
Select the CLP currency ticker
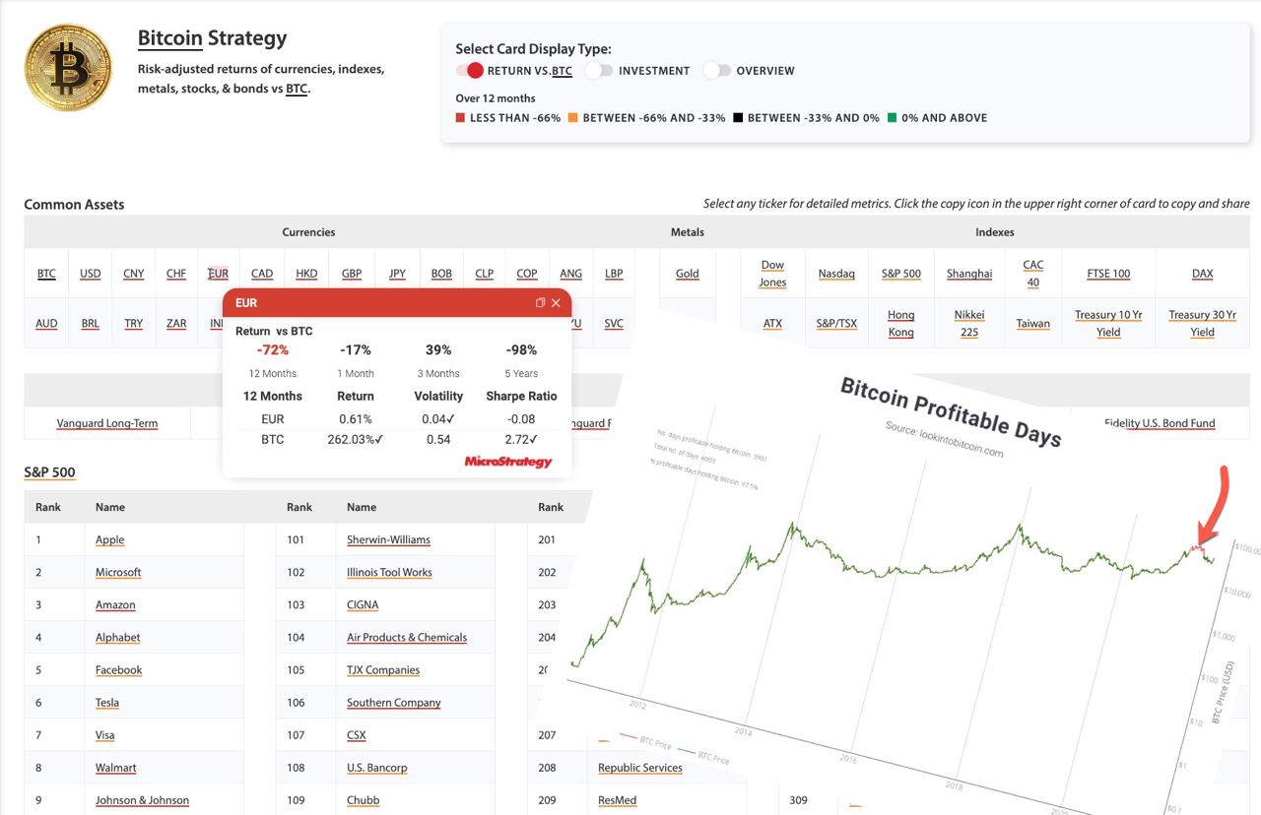pyautogui.click(x=484, y=274)
